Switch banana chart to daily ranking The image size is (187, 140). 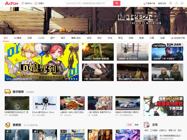click(129, 125)
